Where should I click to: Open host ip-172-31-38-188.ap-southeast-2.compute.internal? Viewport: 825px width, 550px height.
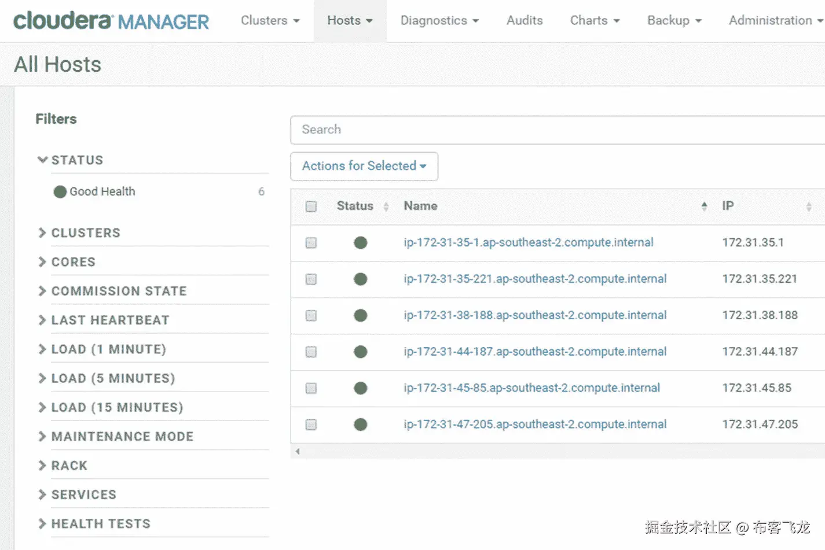coord(535,316)
